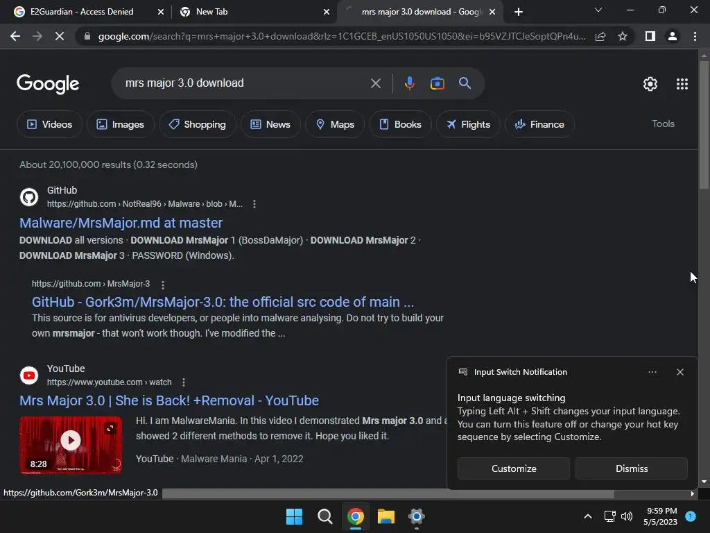Show hidden system tray icons
This screenshot has width=710, height=533.
[x=588, y=516]
